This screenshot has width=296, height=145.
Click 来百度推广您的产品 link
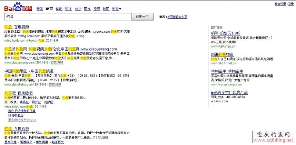click(229, 93)
